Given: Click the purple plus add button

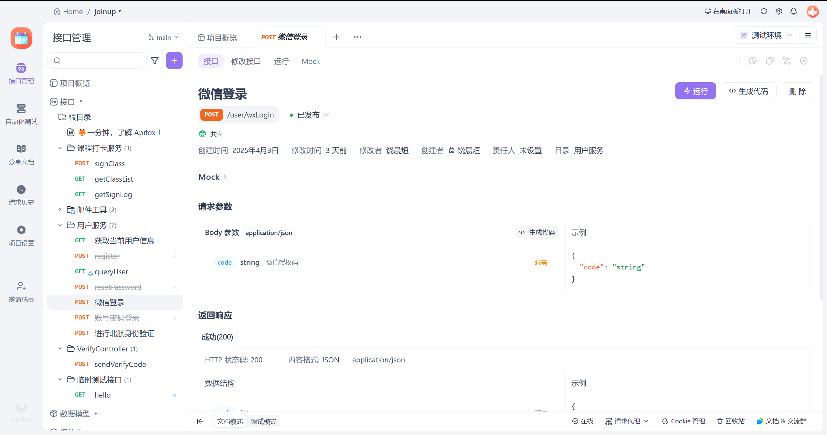Looking at the screenshot, I should coord(174,61).
